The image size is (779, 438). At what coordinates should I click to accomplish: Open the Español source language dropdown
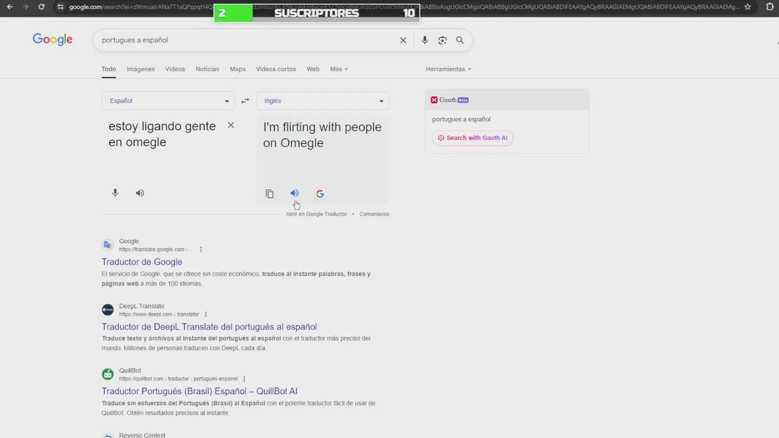coord(169,101)
